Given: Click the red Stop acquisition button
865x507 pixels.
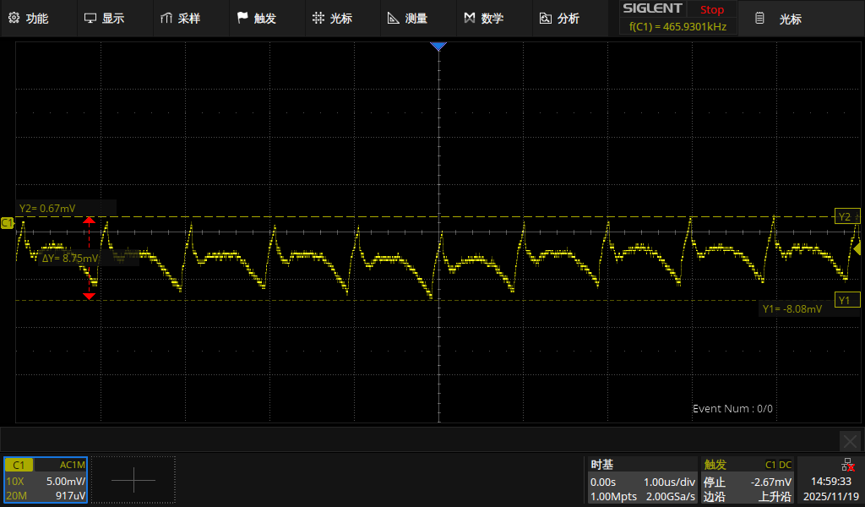Looking at the screenshot, I should 711,9.
